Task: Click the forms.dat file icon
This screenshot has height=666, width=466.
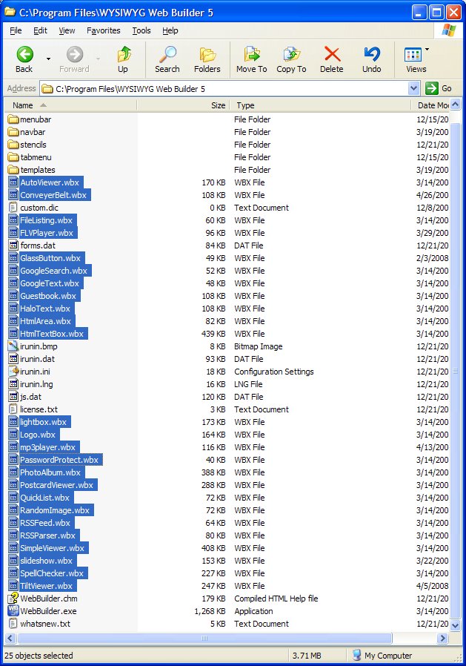Action: pos(13,245)
